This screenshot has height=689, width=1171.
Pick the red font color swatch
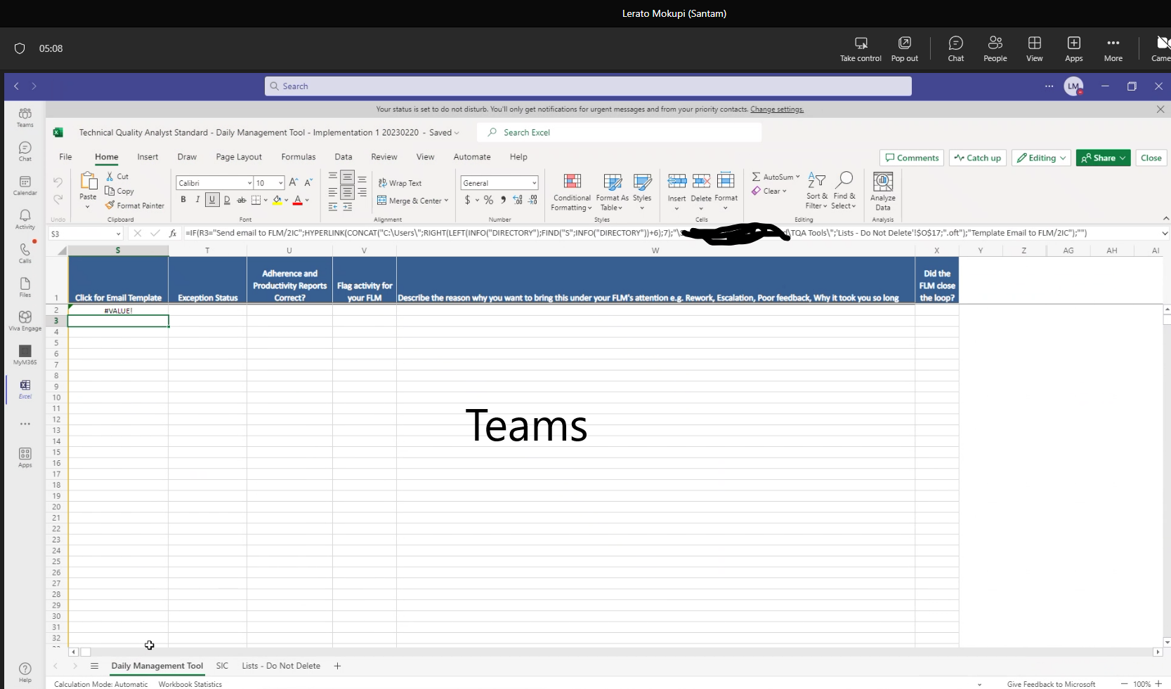point(298,200)
